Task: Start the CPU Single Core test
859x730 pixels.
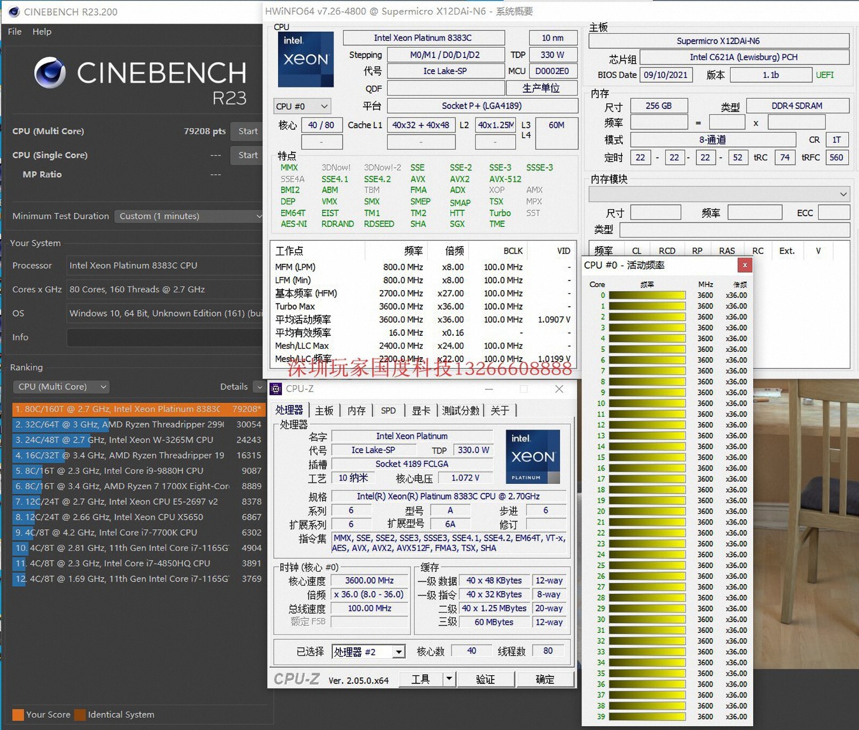Action: point(247,155)
